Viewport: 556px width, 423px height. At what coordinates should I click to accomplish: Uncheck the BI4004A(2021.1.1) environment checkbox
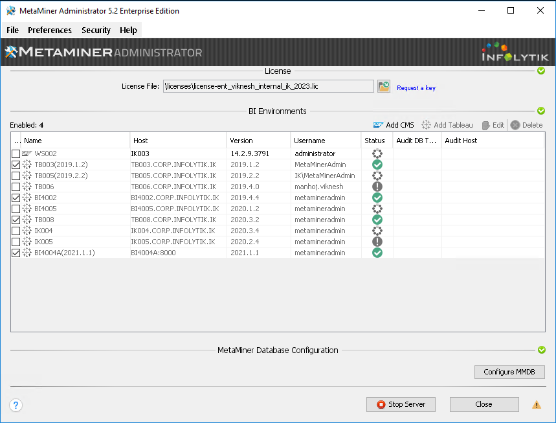click(x=16, y=253)
